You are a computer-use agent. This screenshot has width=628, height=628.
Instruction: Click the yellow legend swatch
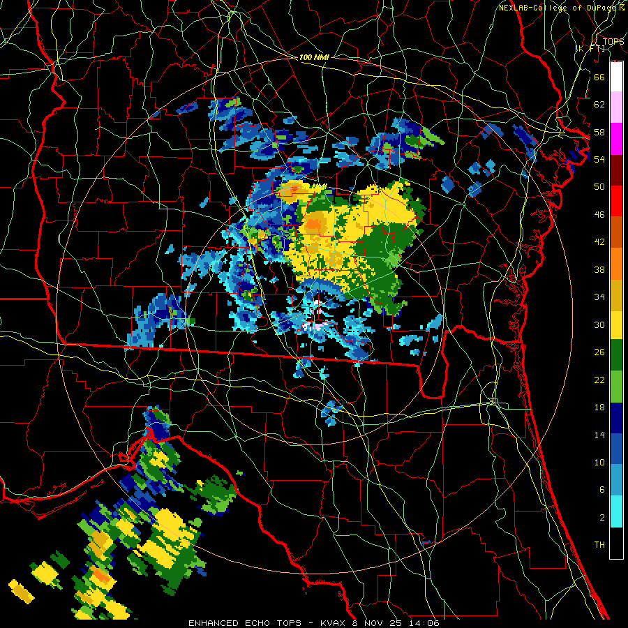(616, 324)
